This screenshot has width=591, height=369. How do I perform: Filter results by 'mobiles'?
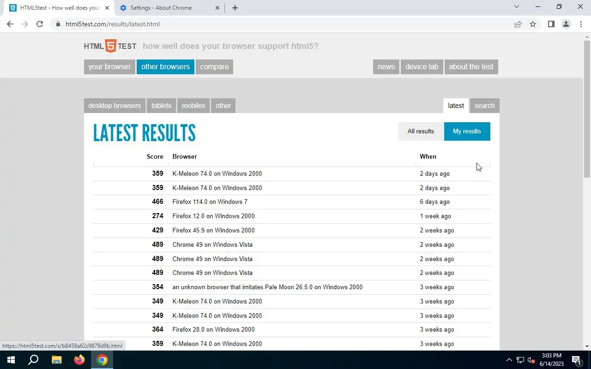193,106
